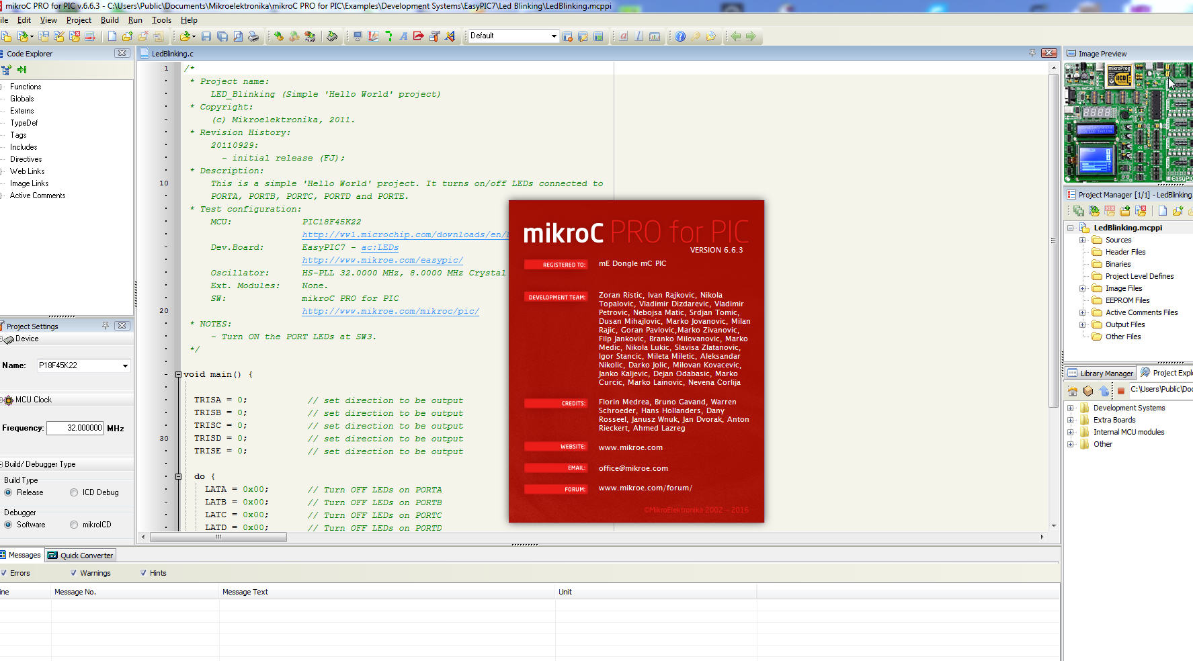The image size is (1193, 661).
Task: Open the Default layout dropdown
Action: (554, 36)
